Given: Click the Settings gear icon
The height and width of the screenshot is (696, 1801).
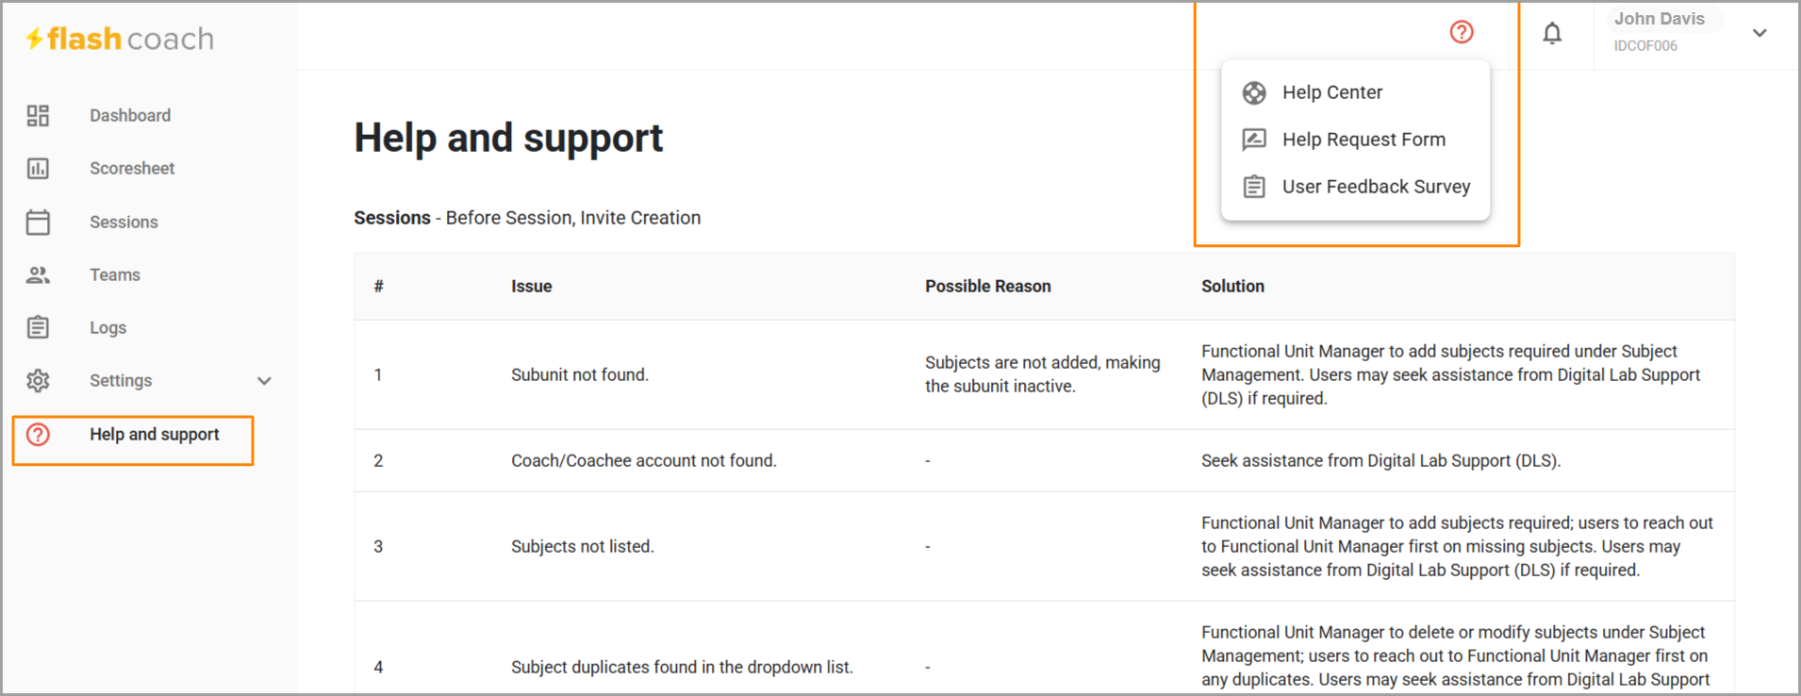Looking at the screenshot, I should click(38, 380).
